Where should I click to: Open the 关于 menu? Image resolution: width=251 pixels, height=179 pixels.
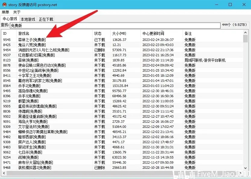pyautogui.click(x=17, y=12)
